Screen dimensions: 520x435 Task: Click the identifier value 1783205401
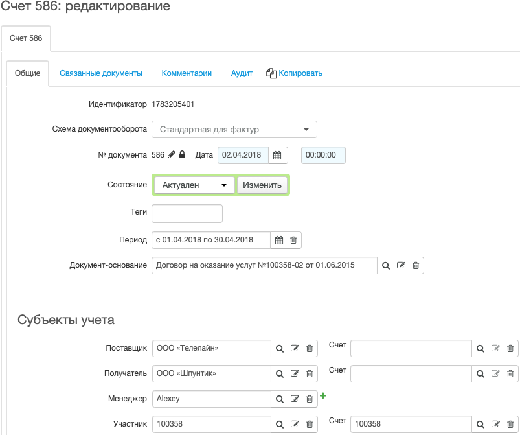tap(173, 104)
